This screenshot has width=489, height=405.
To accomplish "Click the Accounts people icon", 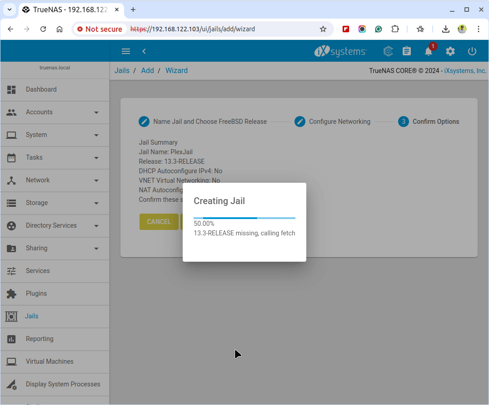I will point(11,112).
